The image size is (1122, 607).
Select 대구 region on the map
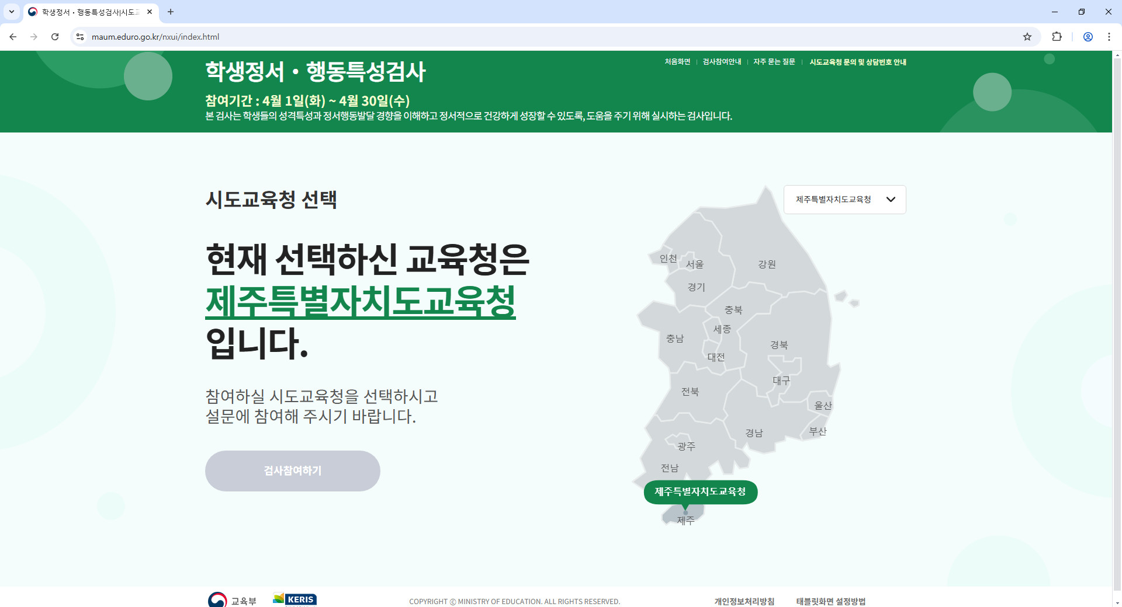(781, 381)
